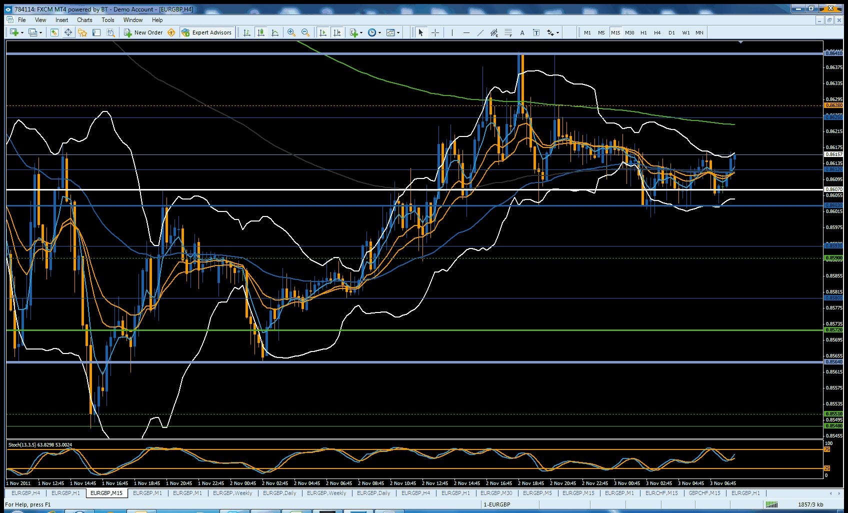Switch to the EURGBP,M30 chart tab
The image size is (848, 513).
coord(496,493)
